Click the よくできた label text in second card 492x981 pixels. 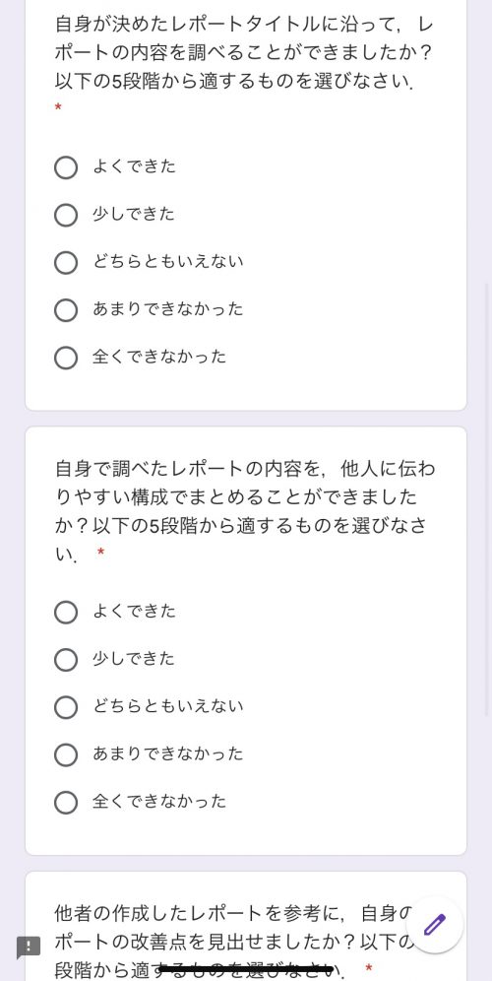135,612
